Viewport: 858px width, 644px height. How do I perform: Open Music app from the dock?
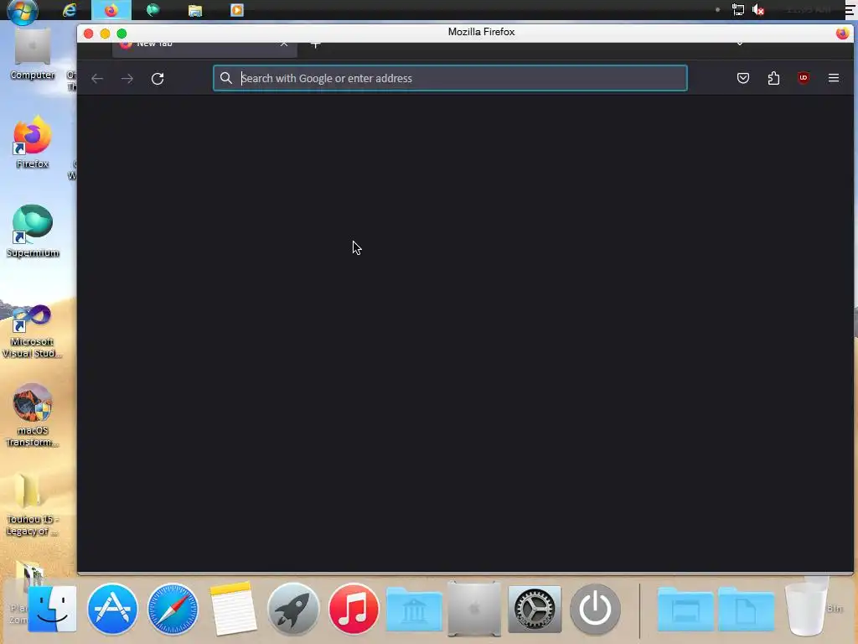[x=354, y=609]
